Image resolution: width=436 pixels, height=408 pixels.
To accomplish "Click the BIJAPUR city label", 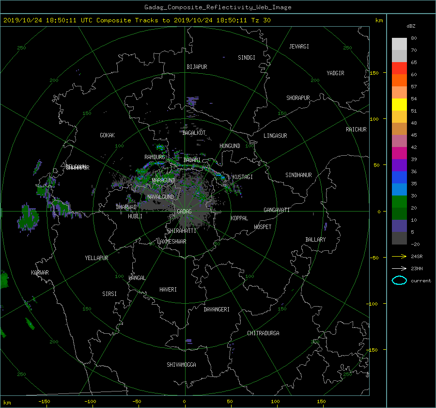I will pyautogui.click(x=197, y=67).
